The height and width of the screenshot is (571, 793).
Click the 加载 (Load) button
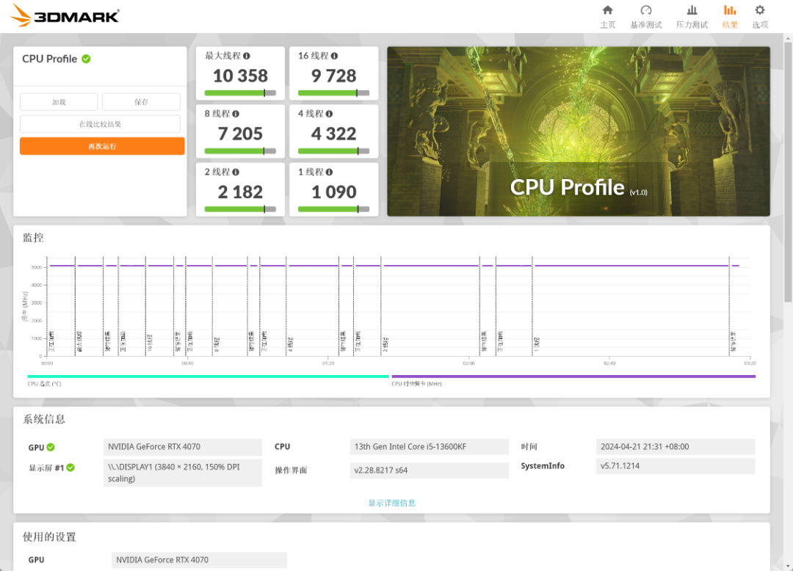(59, 101)
